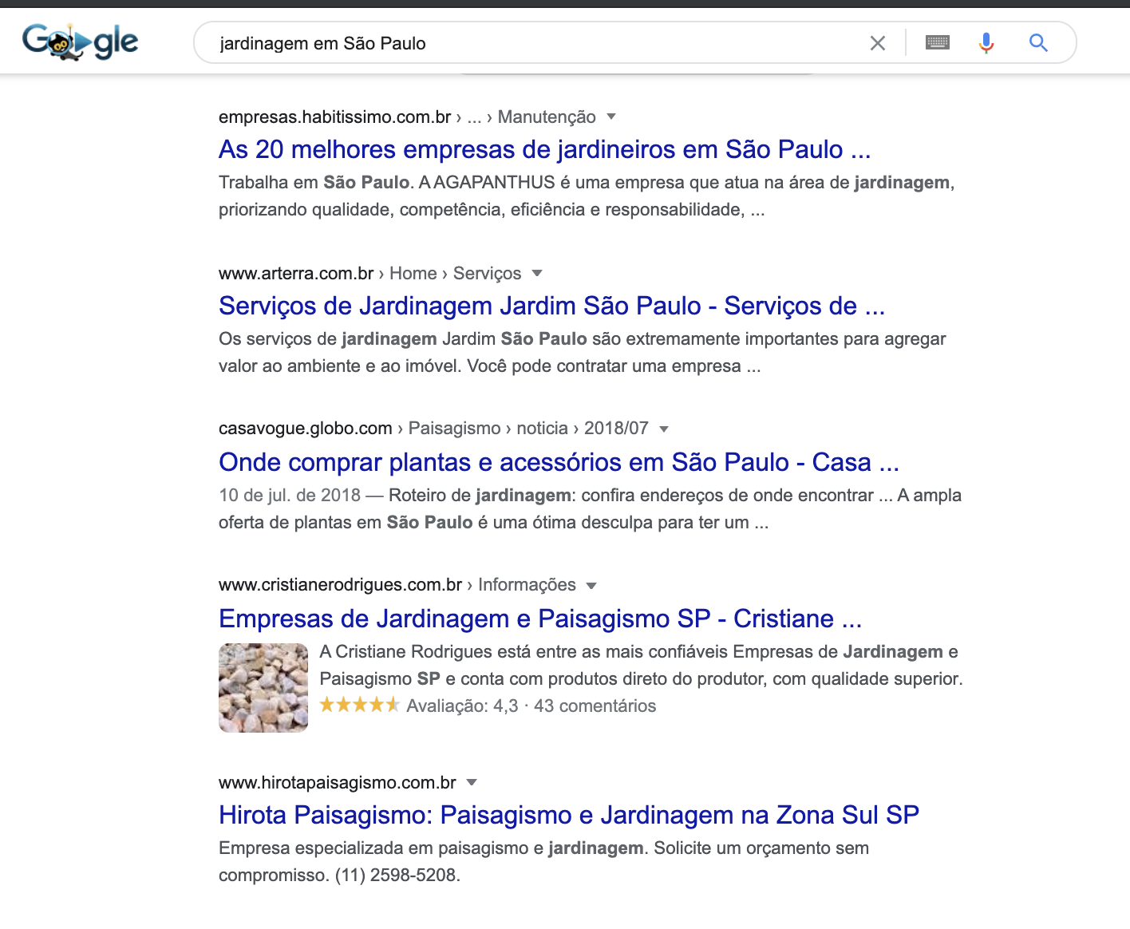Open 'Serviços de Jardinagem Jardim São Paulo' result

pos(551,306)
